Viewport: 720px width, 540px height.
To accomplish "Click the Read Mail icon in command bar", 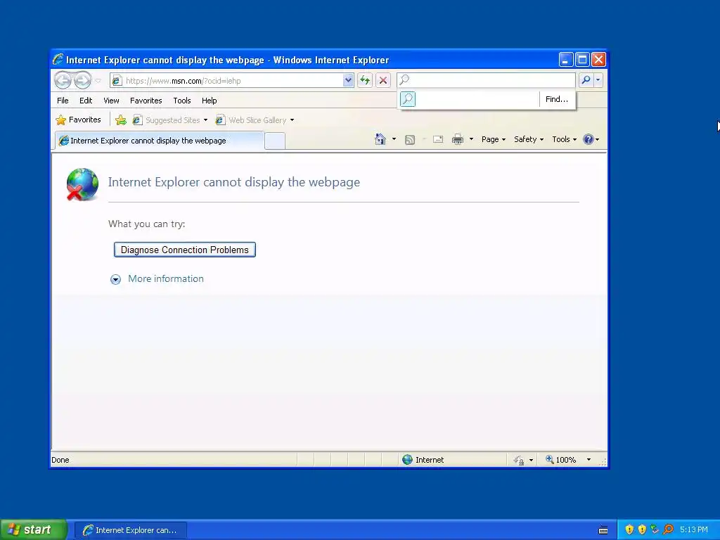I will click(438, 139).
